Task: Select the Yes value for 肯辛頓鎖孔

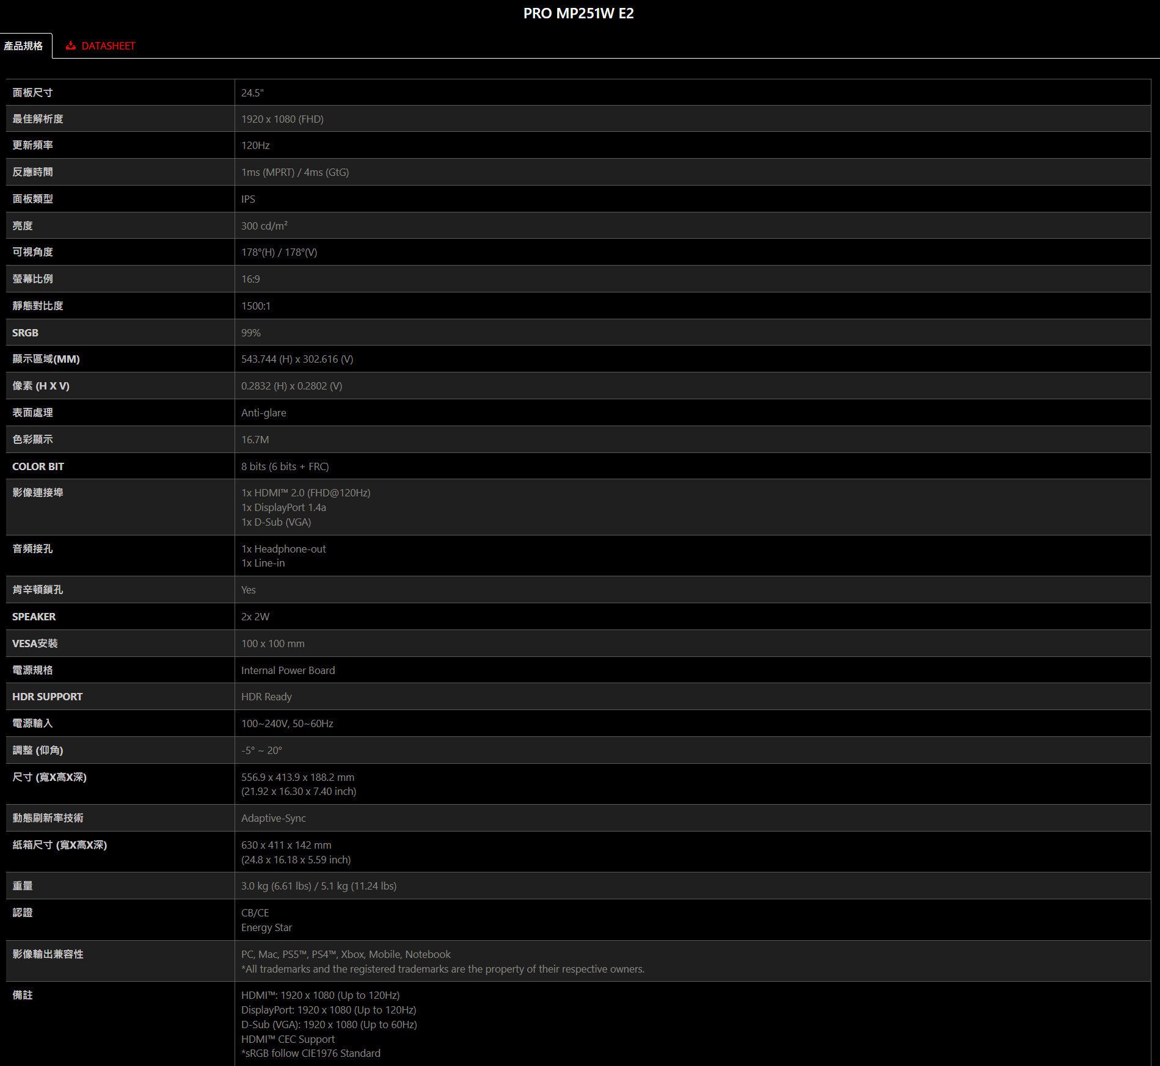Action: click(x=249, y=590)
